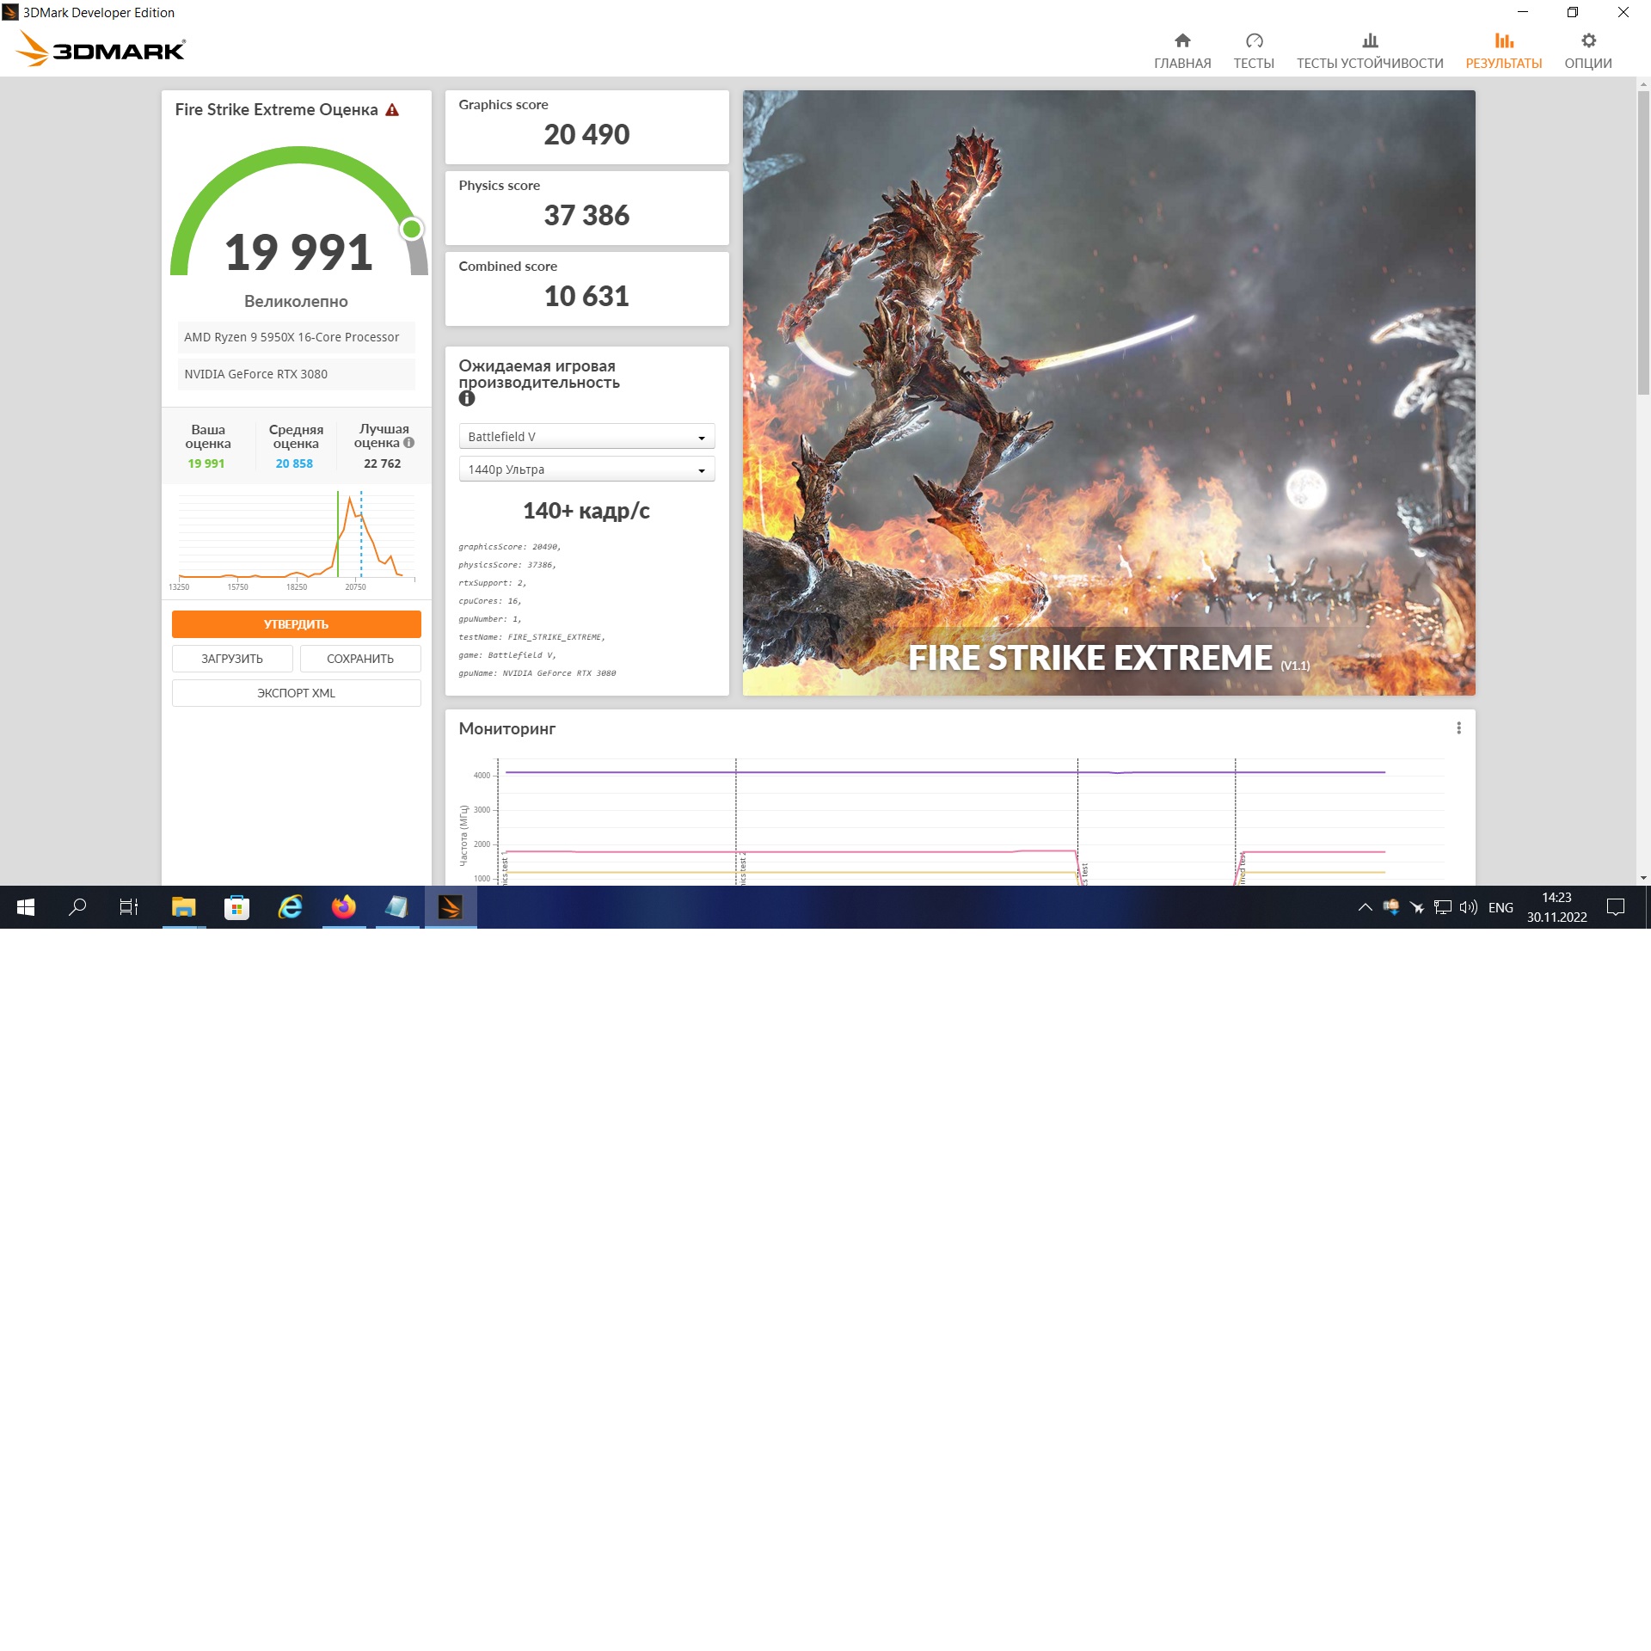
Task: Click the ЗАГРУЗИТЬ button
Action: (232, 659)
